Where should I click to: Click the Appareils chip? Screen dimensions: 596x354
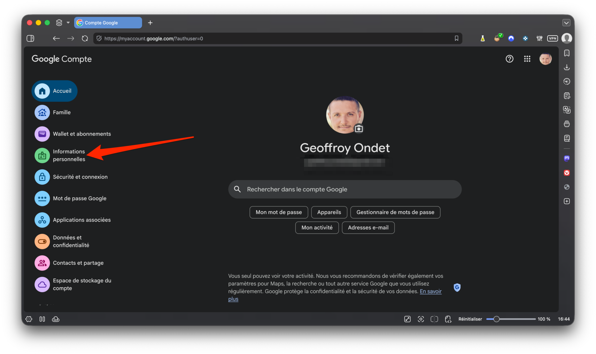click(329, 212)
